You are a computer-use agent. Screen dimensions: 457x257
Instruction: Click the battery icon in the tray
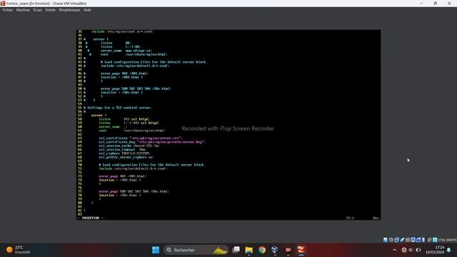click(418, 250)
